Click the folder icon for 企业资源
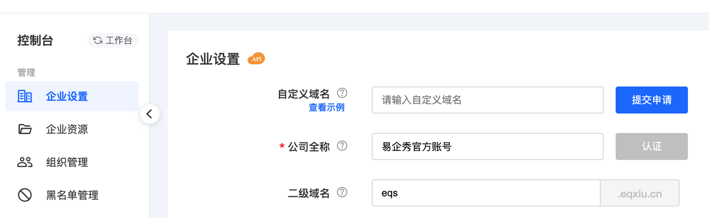Image resolution: width=709 pixels, height=218 pixels. [25, 129]
